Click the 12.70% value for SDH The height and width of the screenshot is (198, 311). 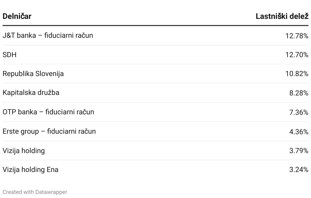coord(297,55)
